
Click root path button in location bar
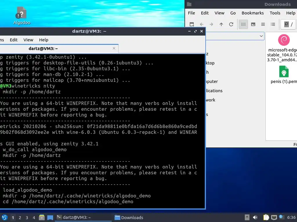(288, 24)
